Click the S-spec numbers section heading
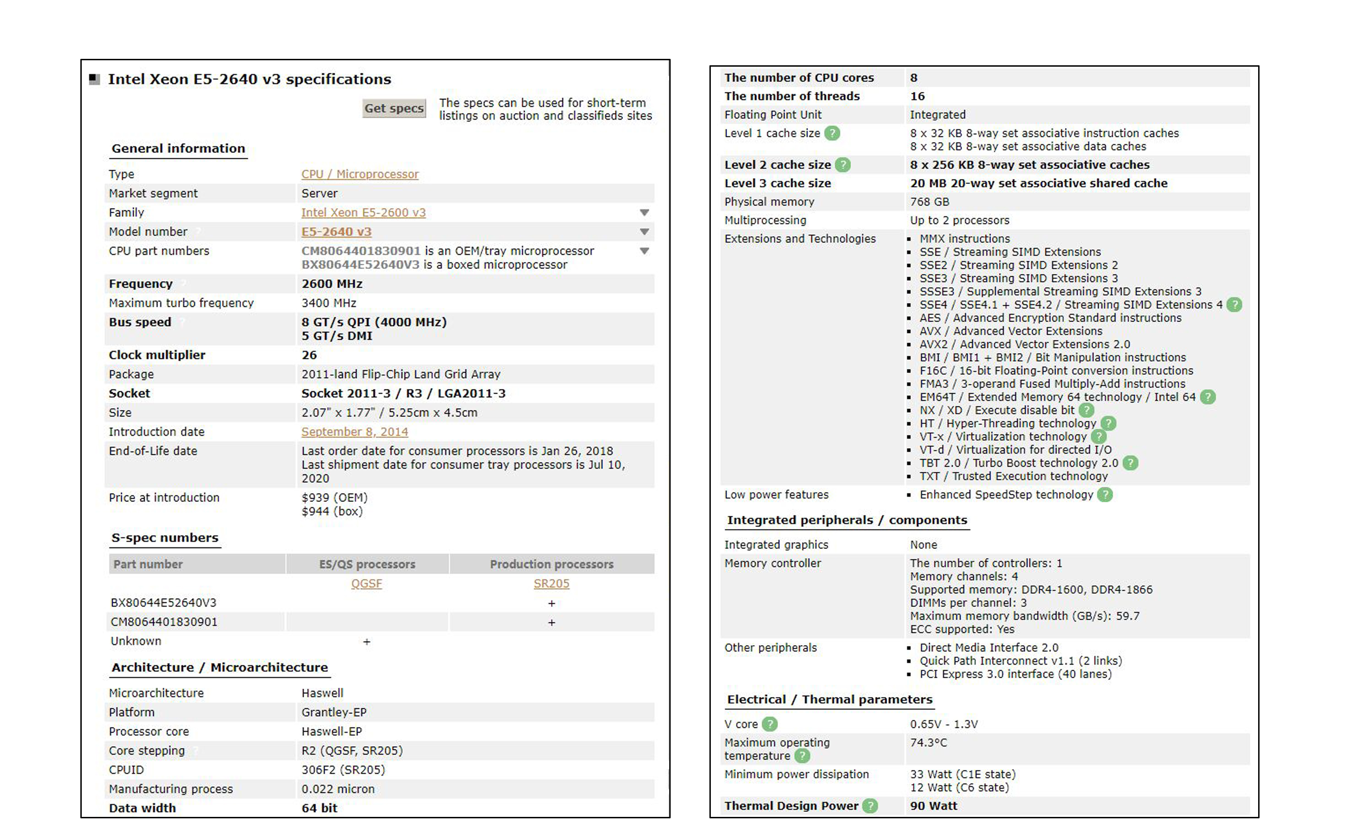The image size is (1353, 837). (x=165, y=538)
